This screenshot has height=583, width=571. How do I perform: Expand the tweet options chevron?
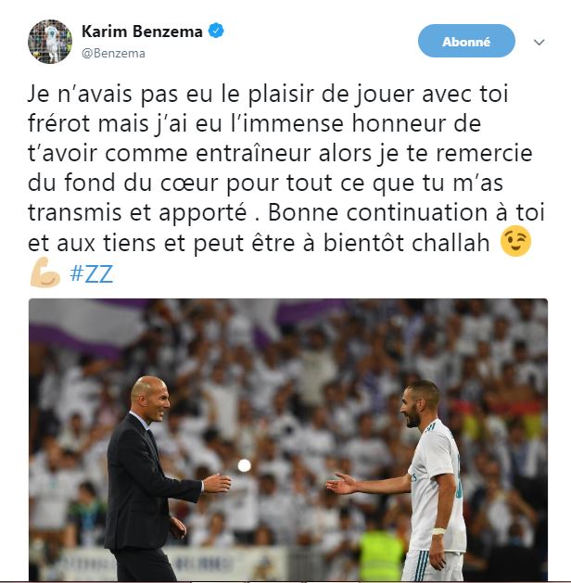point(539,42)
